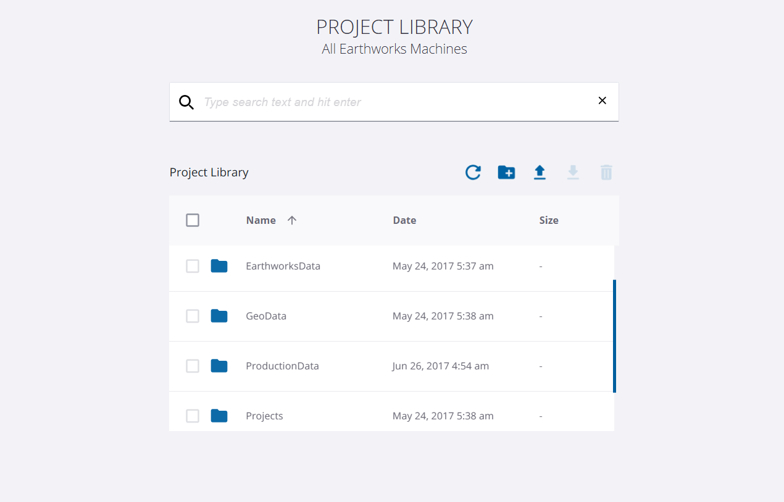Click the upload file icon
784x502 pixels.
540,173
